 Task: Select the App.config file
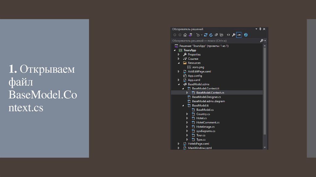tap(195, 76)
